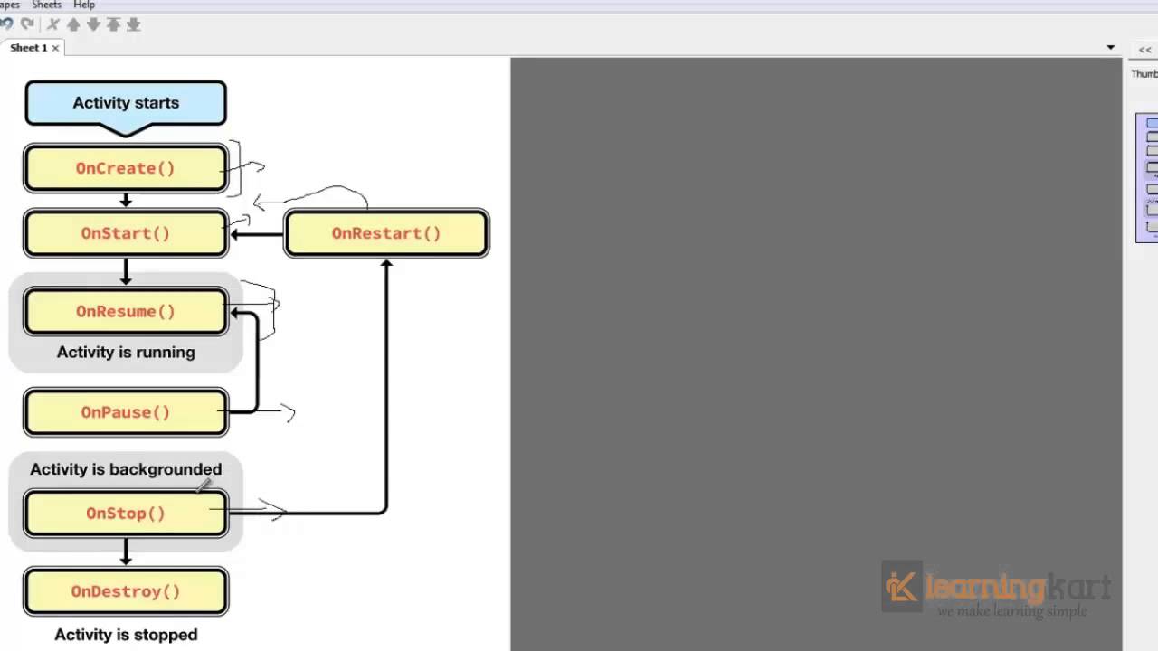Click the move down arrow icon
This screenshot has width=1158, height=651.
pos(93,24)
